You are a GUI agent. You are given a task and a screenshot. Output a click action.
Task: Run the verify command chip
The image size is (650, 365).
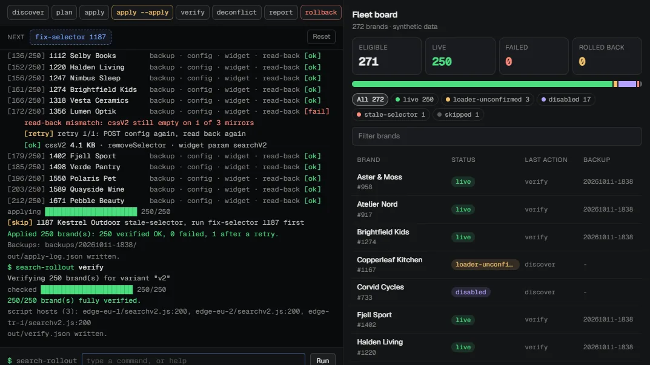pos(193,13)
